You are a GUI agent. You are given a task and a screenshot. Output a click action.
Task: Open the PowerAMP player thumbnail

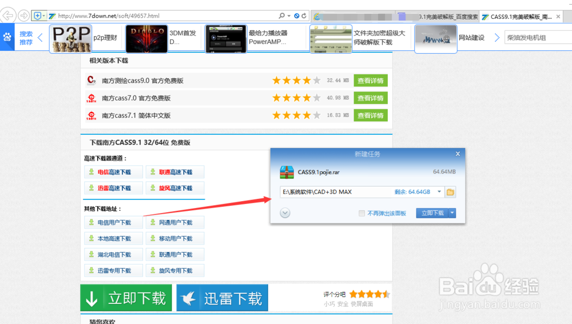(x=226, y=39)
